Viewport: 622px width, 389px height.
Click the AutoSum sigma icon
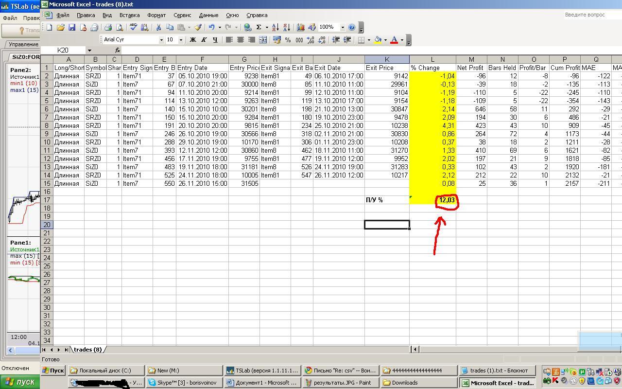(x=259, y=28)
